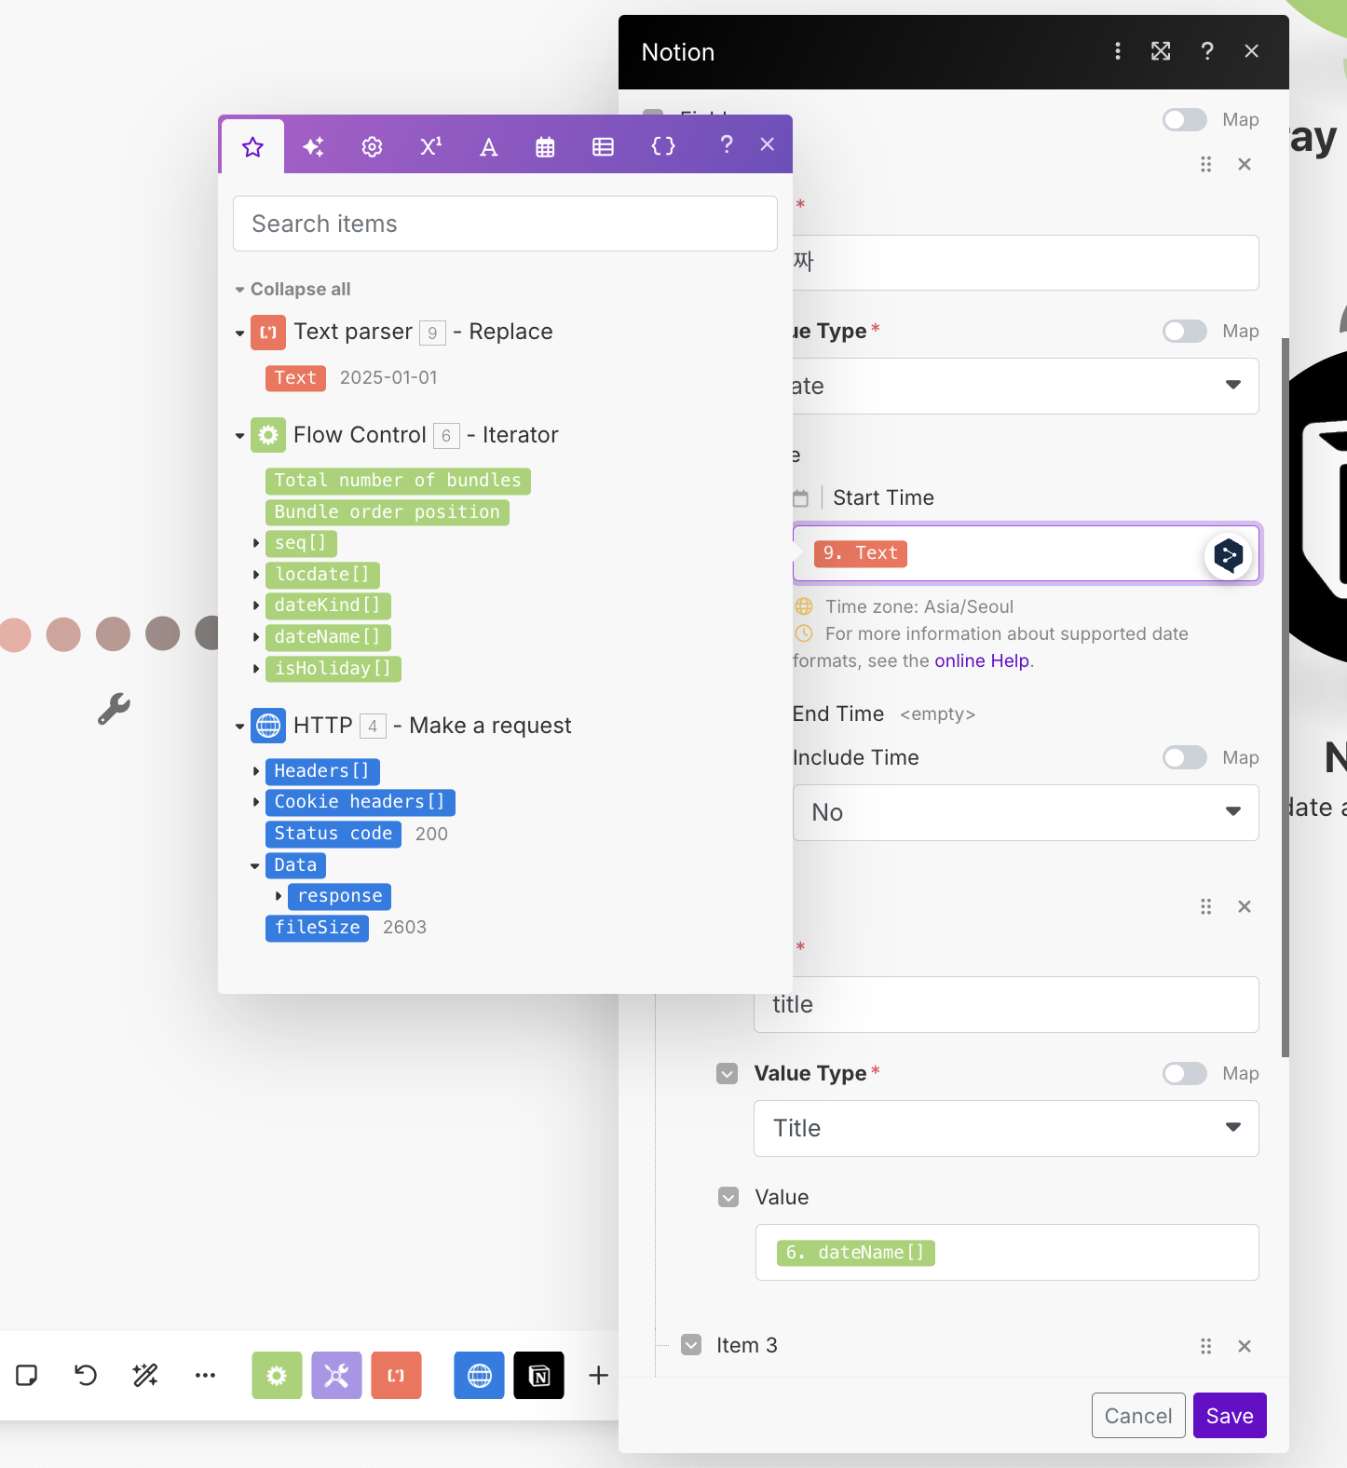This screenshot has height=1468, width=1347.
Task: Expand the Headers[] item
Action: click(256, 771)
